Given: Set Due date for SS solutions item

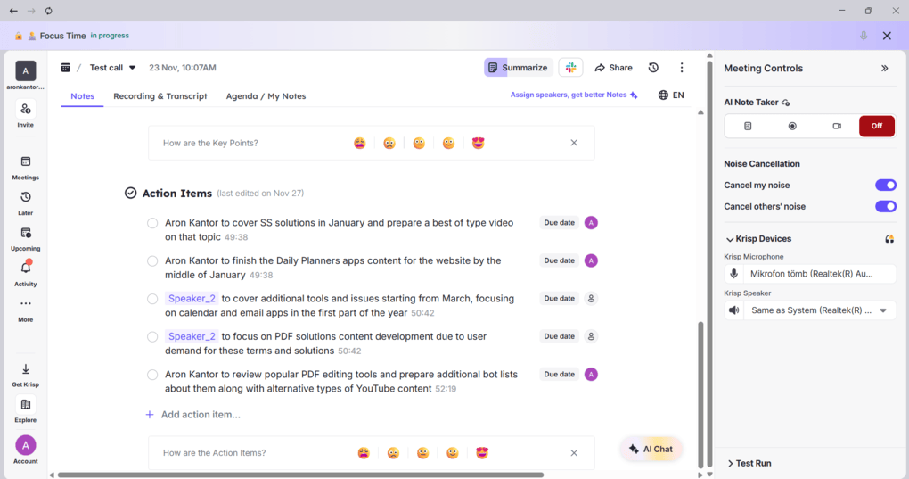Looking at the screenshot, I should click(x=559, y=223).
